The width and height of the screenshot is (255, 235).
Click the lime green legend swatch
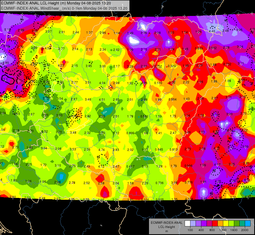(231, 224)
